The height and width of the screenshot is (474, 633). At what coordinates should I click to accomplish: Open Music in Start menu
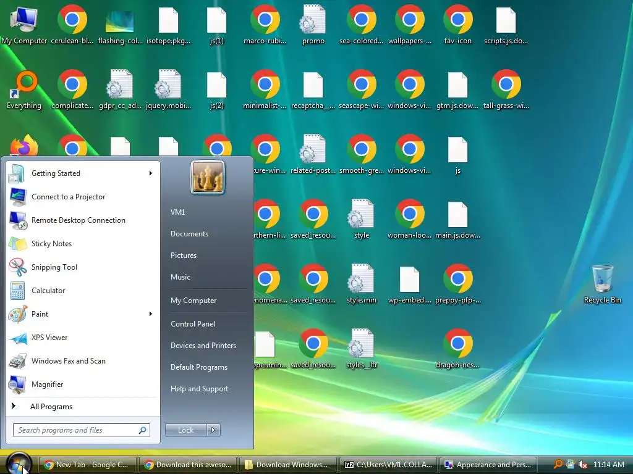tap(180, 277)
